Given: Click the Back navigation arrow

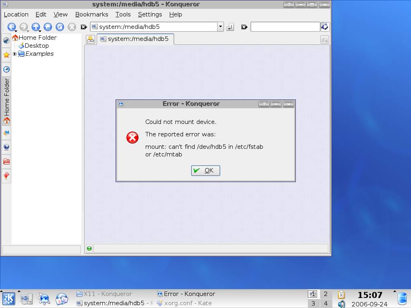Looking at the screenshot, I should coord(11,27).
